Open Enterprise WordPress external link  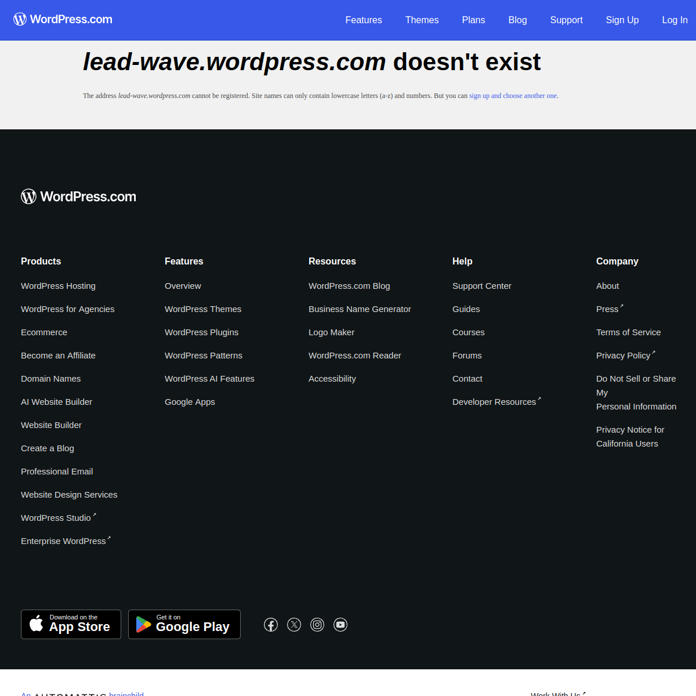66,541
